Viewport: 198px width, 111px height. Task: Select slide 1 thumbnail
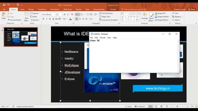tap(21, 37)
